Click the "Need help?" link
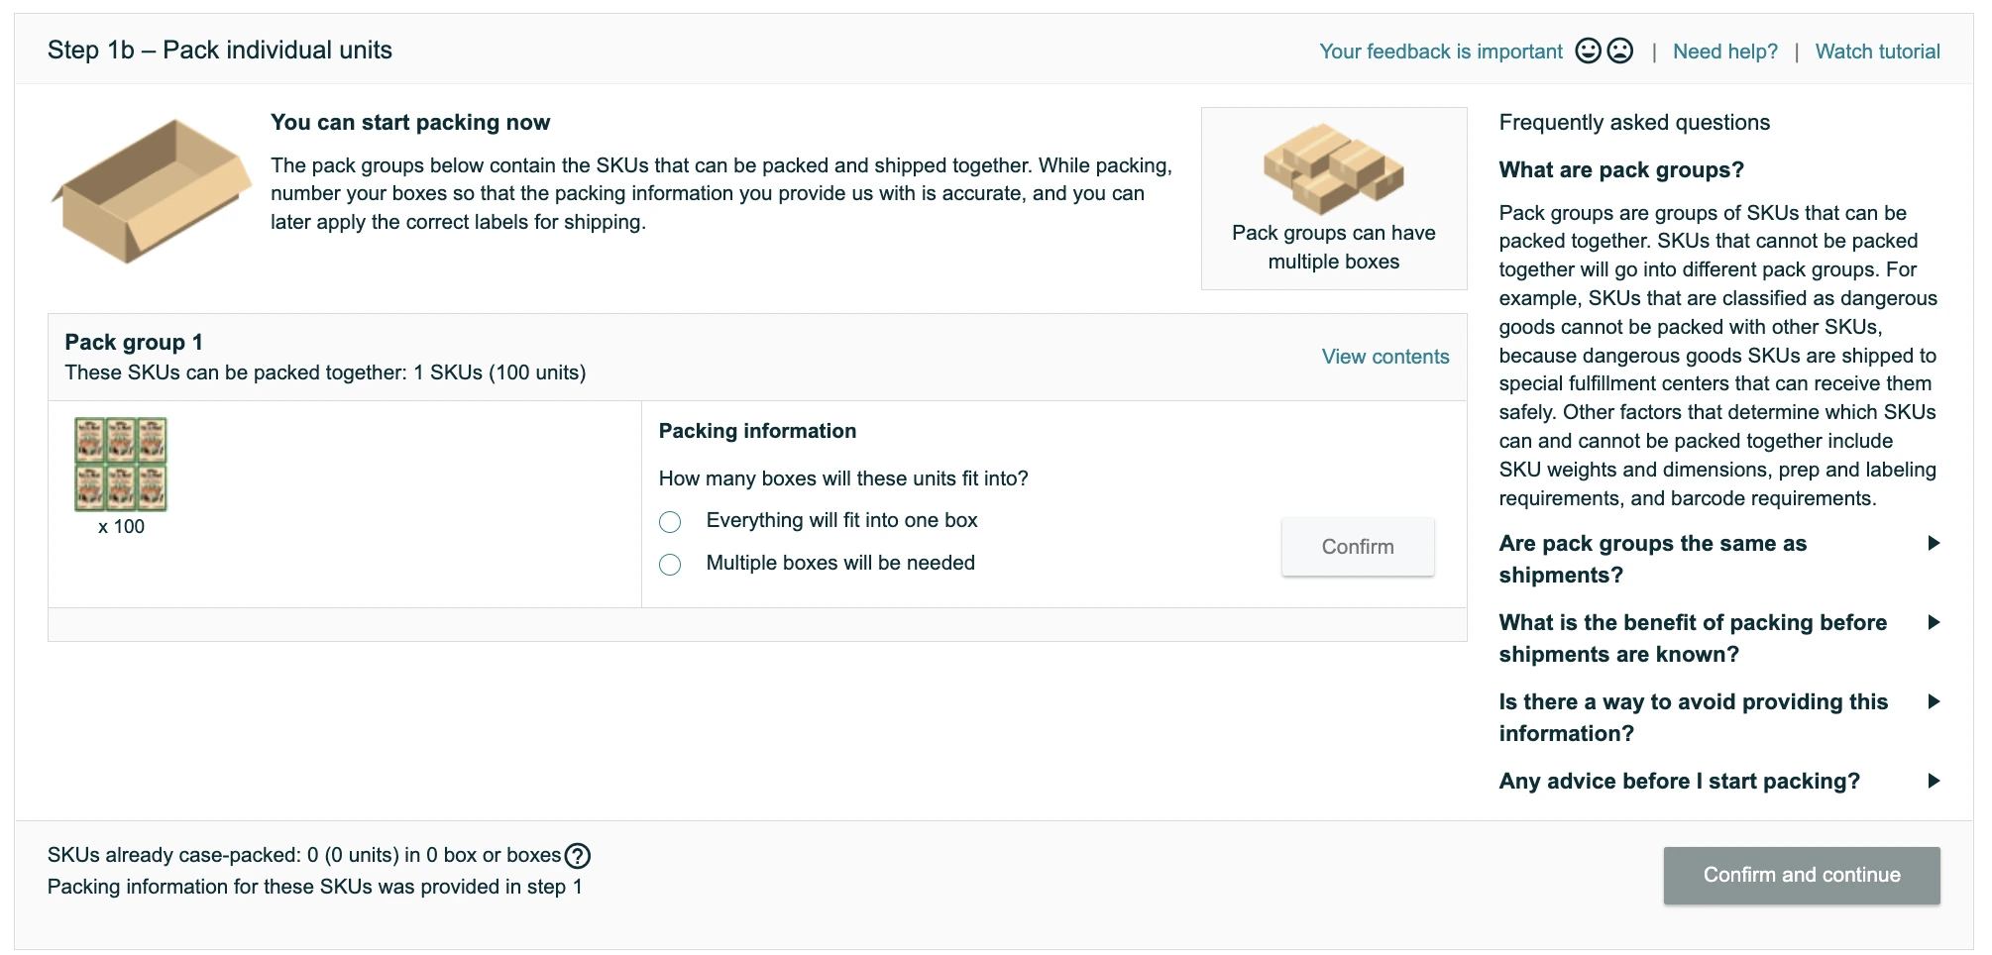 pyautogui.click(x=1726, y=52)
